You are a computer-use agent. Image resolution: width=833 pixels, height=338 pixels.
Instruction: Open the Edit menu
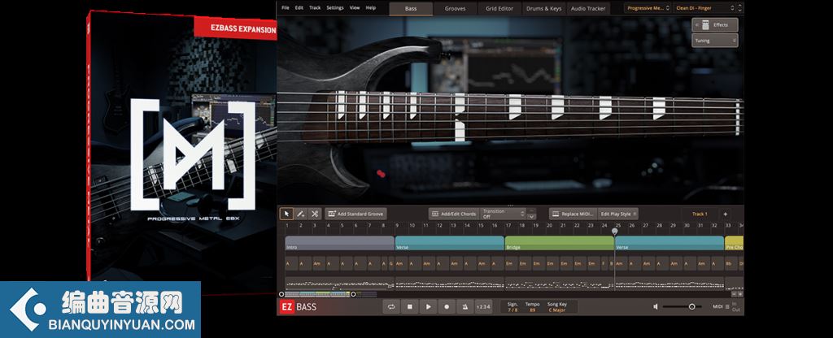pyautogui.click(x=299, y=8)
